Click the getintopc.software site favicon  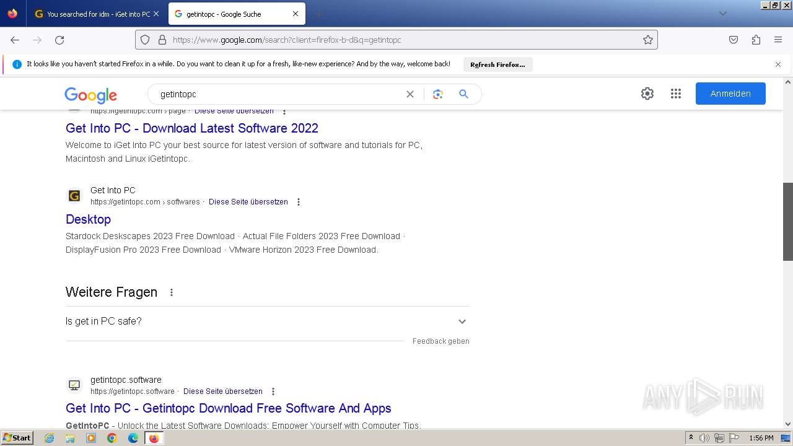tap(74, 385)
